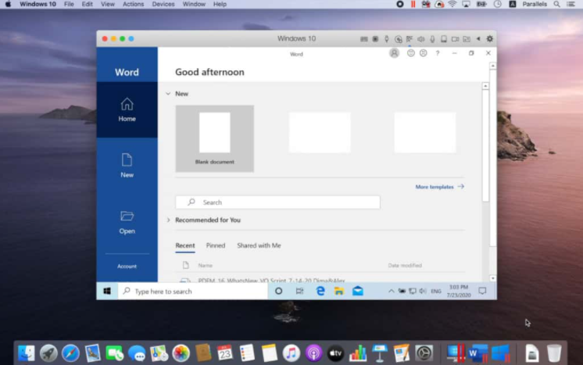Open Cortana circle on taskbar
Image resolution: width=583 pixels, height=365 pixels.
click(278, 291)
